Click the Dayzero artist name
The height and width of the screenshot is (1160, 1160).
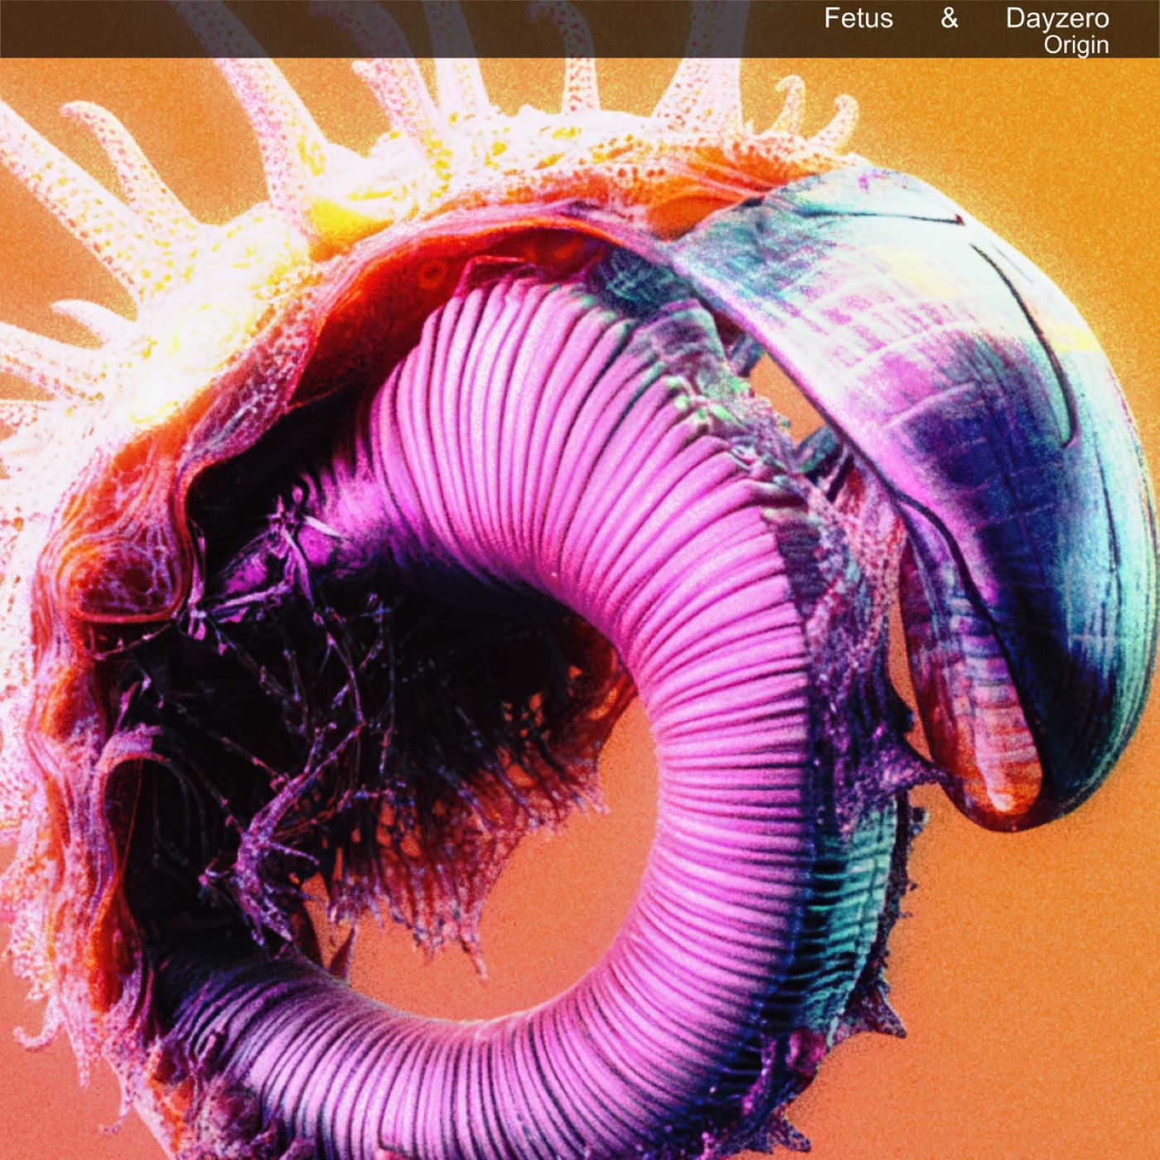(x=1056, y=18)
